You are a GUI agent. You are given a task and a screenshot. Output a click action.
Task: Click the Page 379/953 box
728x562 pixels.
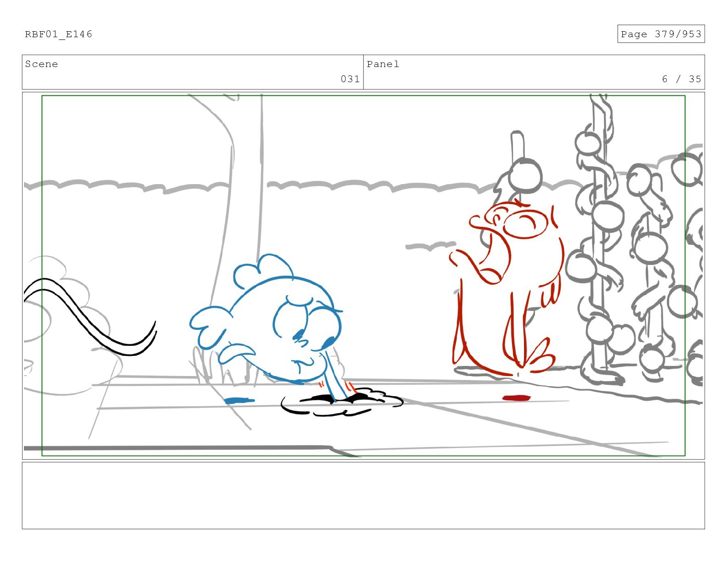[660, 34]
